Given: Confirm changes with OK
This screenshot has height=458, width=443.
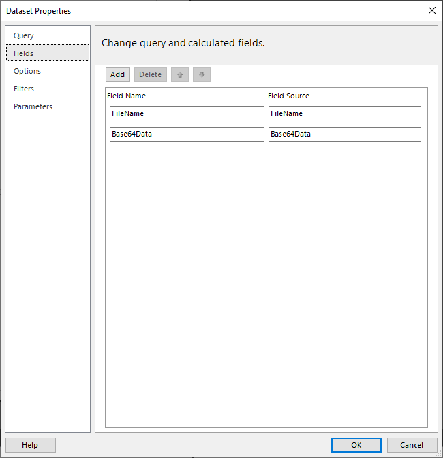Looking at the screenshot, I should coord(356,445).
